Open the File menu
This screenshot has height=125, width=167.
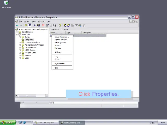pyautogui.click(x=20, y=21)
